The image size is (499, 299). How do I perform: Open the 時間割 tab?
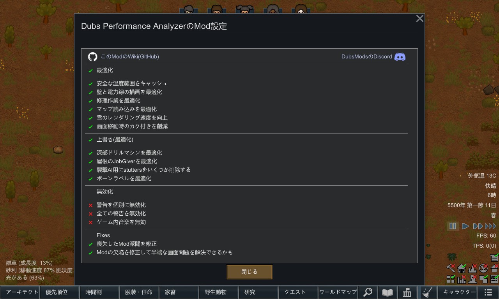pyautogui.click(x=99, y=292)
